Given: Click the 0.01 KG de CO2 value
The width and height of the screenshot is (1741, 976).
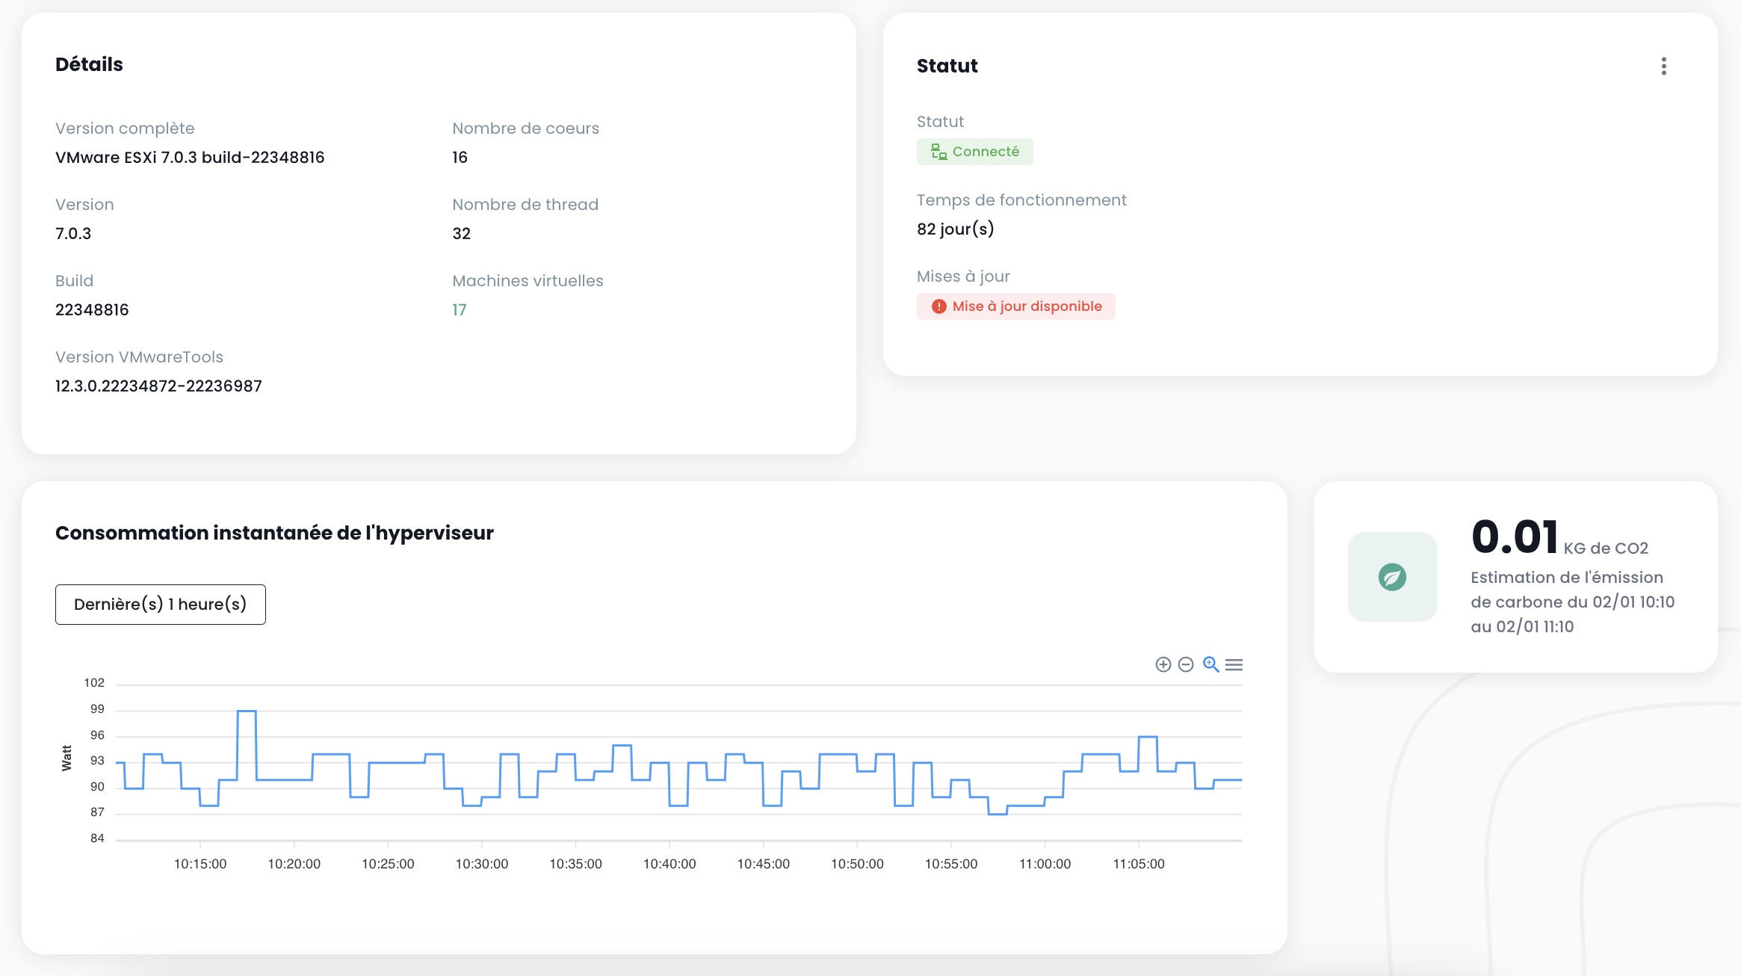Looking at the screenshot, I should [x=1514, y=537].
